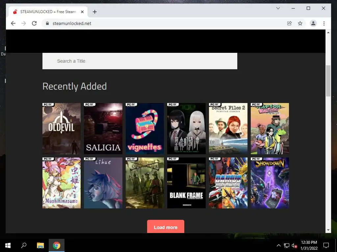Image resolution: width=337 pixels, height=252 pixels.
Task: Click the muted volume tray icon
Action: pyautogui.click(x=294, y=245)
